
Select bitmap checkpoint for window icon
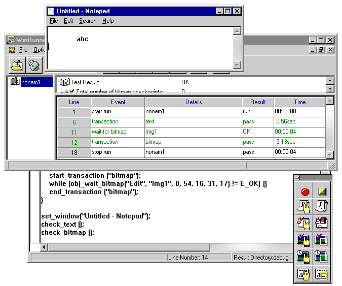(x=305, y=239)
